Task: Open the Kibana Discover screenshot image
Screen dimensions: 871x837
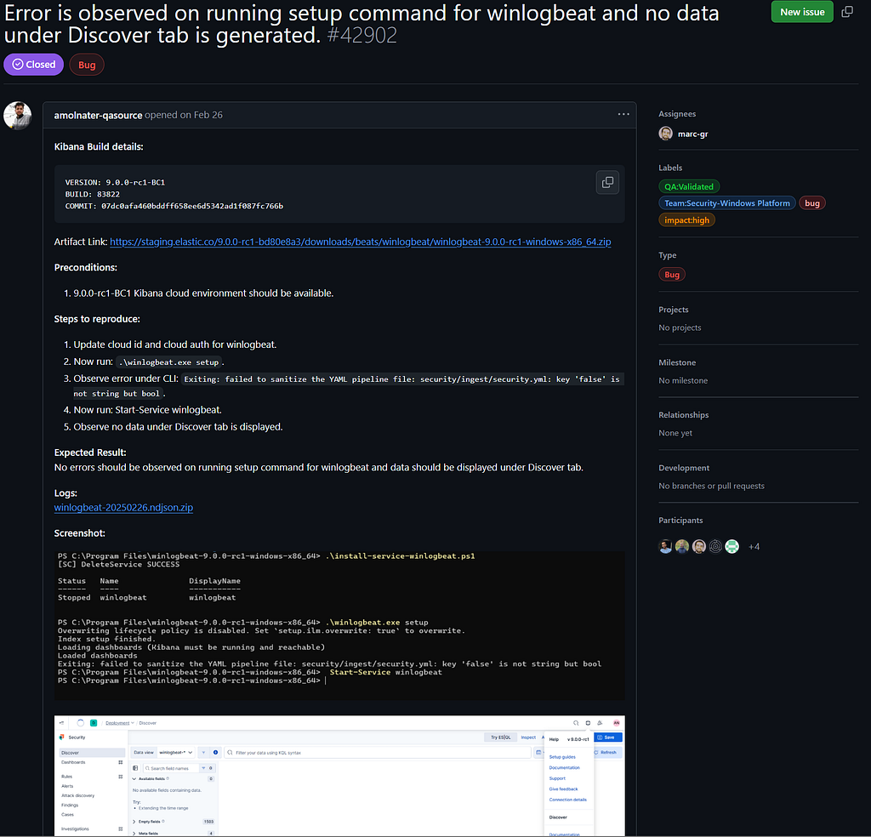Action: [339, 776]
